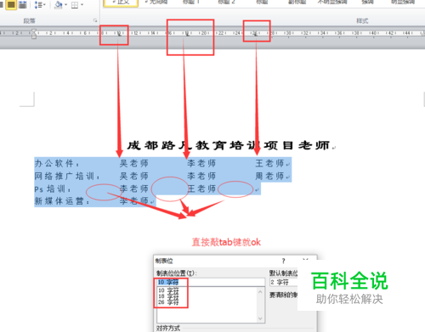
Task: Apply the 不明显强调 style
Action: 332,3
